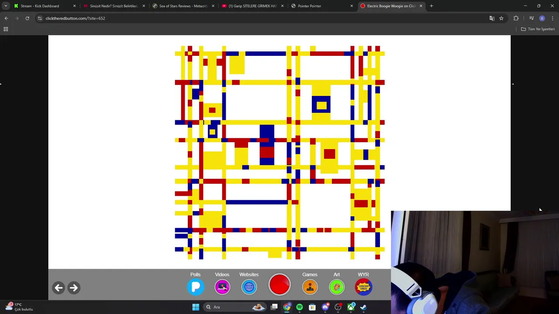Screen dimensions: 559x314
Task: Click the Videos text label
Action: [x=222, y=274]
